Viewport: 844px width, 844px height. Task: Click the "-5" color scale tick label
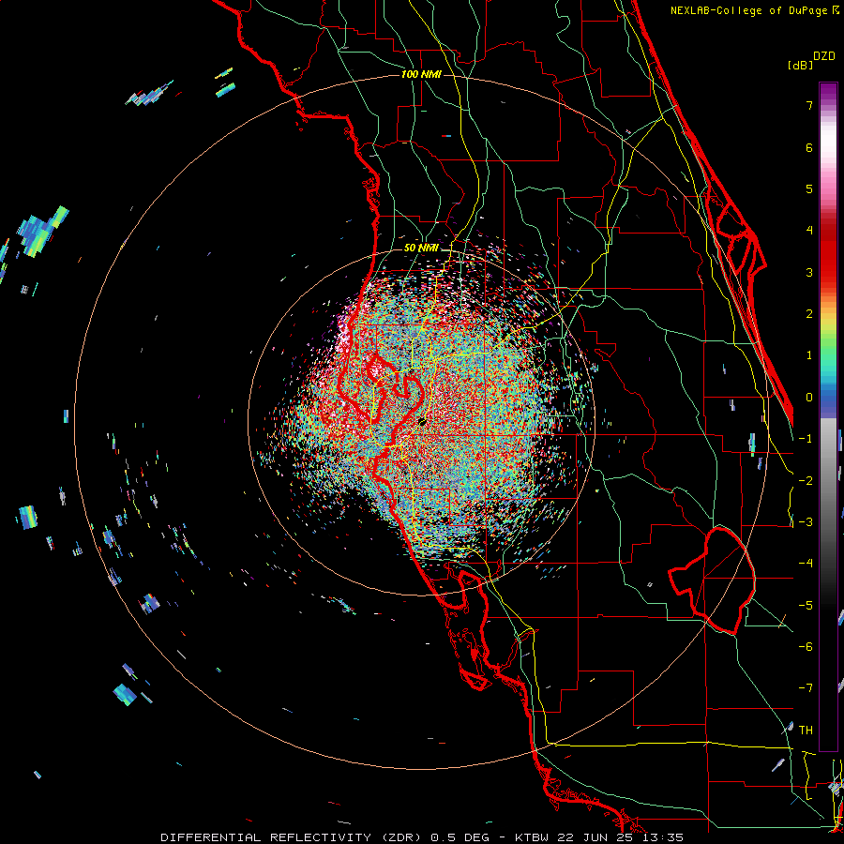click(x=806, y=606)
